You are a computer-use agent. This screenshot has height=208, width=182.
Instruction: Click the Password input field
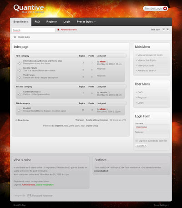point(152,136)
